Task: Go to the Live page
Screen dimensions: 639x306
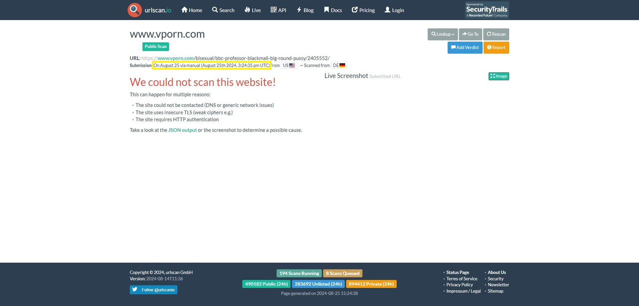Action: point(253,10)
